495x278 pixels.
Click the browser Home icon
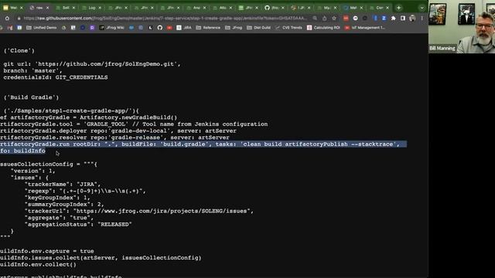click(7, 19)
